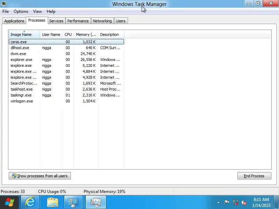279x209 pixels.
Task: Sort by the CPU column header
Action: [68, 34]
